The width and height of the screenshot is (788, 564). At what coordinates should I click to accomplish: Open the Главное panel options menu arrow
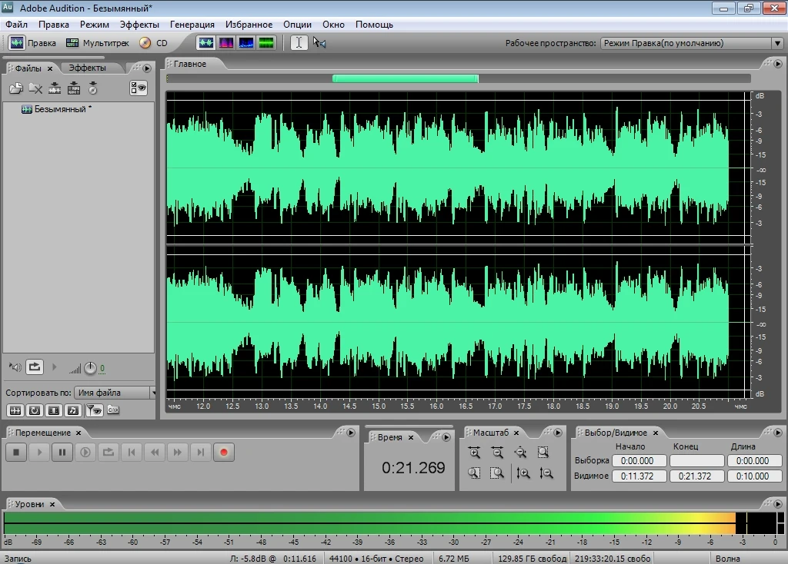pos(776,64)
